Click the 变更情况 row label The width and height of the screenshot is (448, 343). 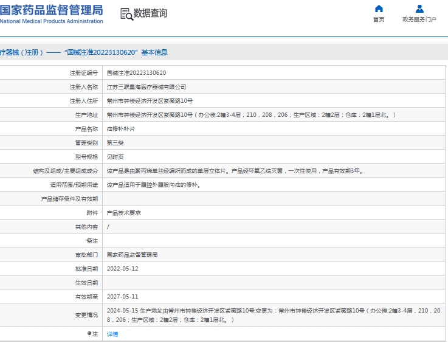click(x=86, y=315)
